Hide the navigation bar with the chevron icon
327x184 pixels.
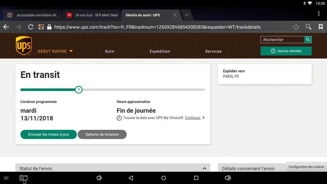(x=6, y=178)
